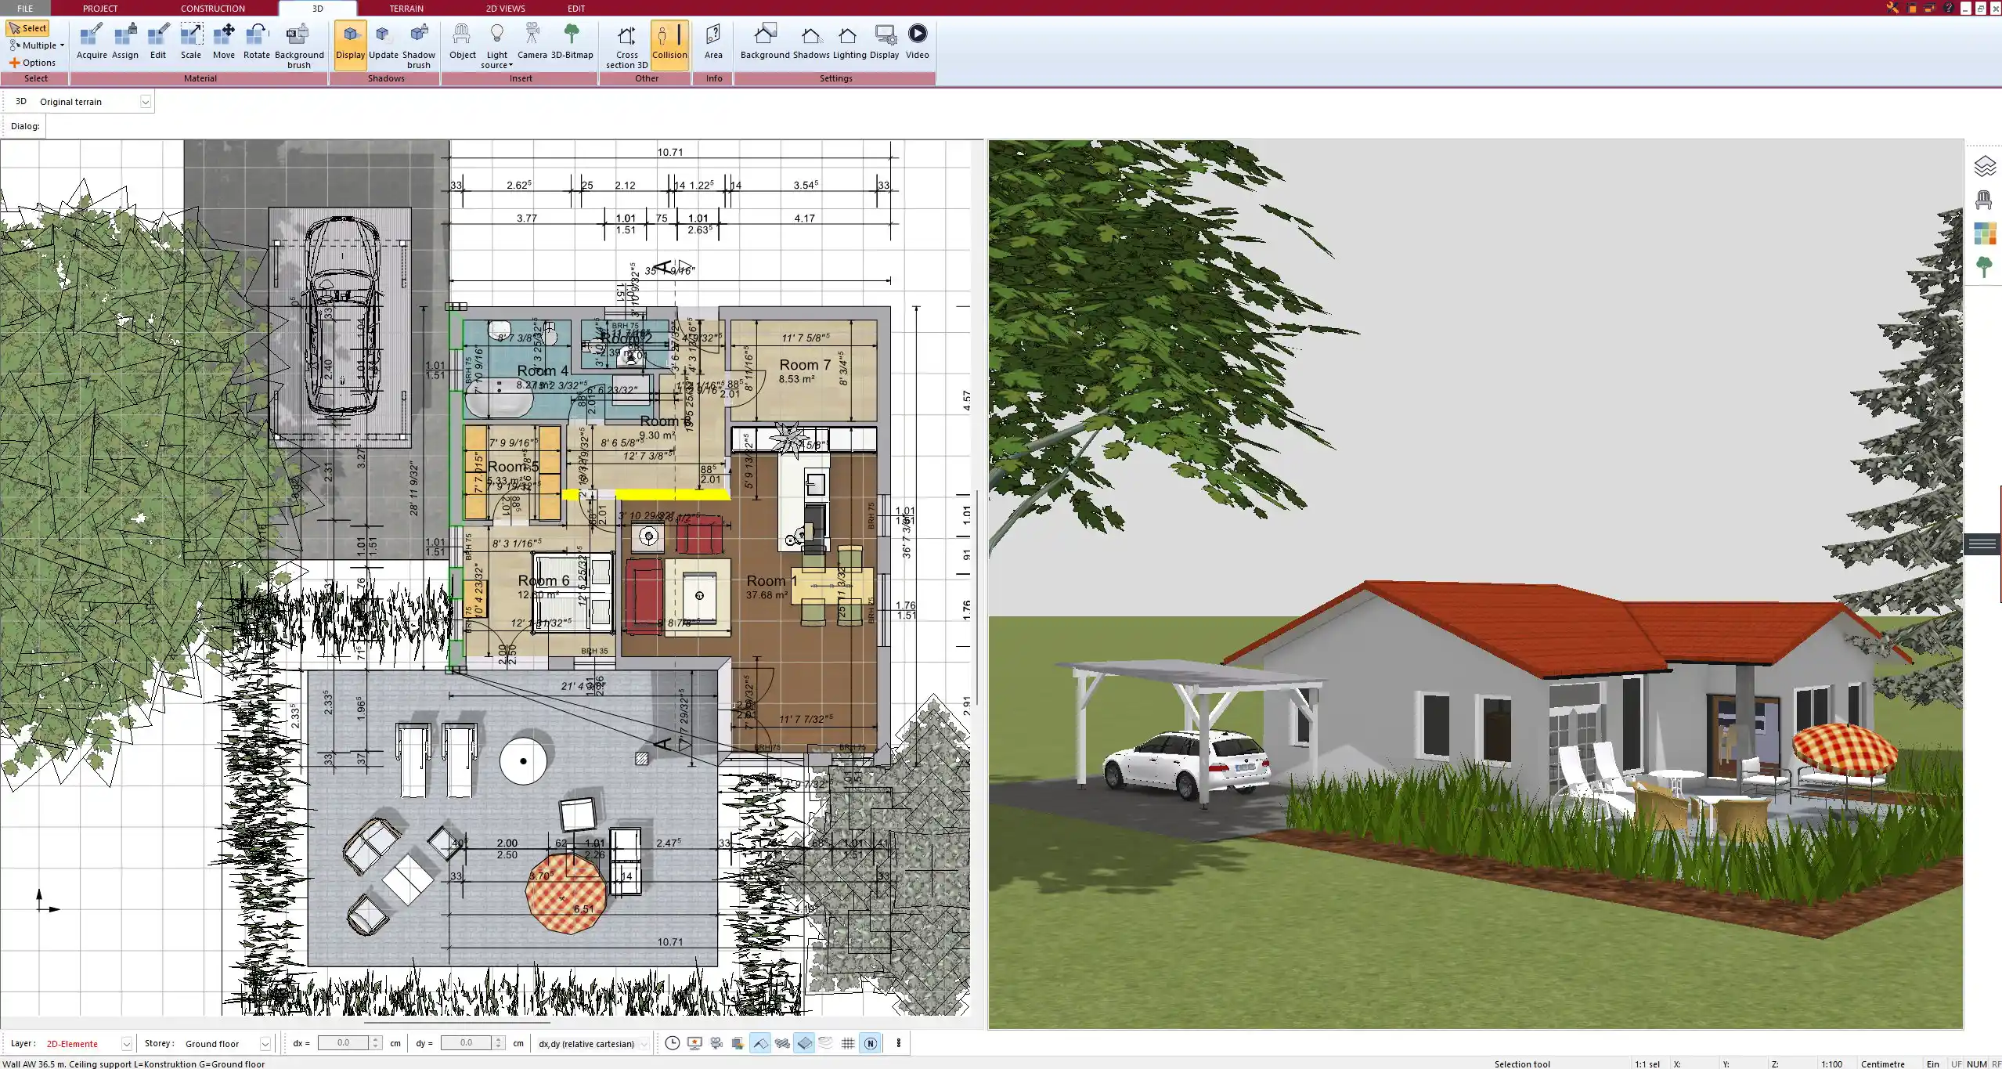The image size is (2002, 1069).
Task: Increase the dy stepper value
Action: tap(498, 1039)
